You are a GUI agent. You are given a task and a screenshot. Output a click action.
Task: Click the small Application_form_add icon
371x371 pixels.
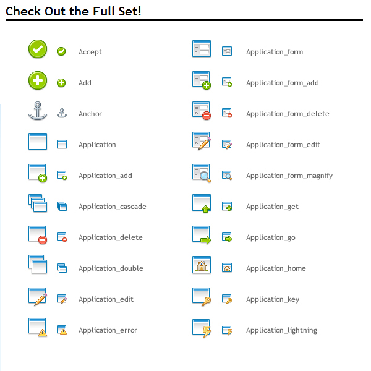(227, 82)
